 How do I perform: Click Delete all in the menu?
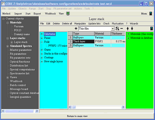(x=67, y=24)
